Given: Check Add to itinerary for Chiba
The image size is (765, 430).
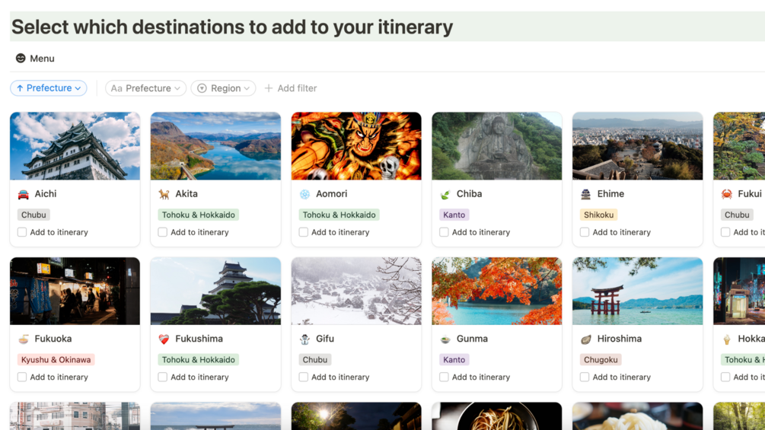Looking at the screenshot, I should tap(444, 232).
